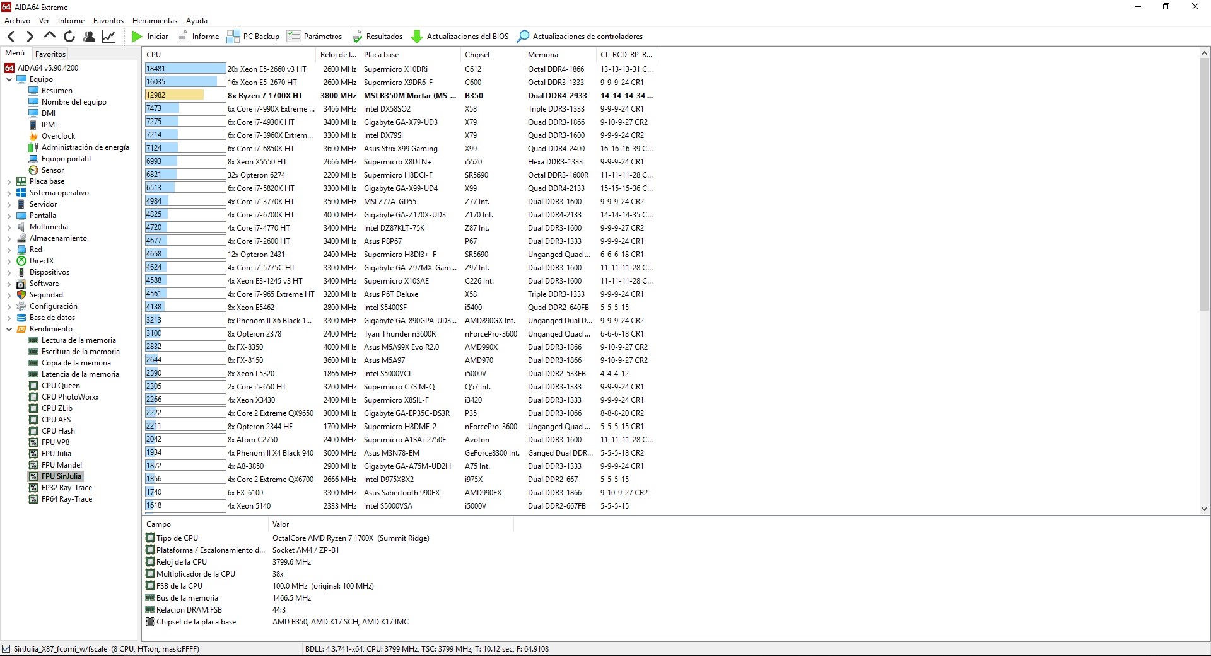This screenshot has width=1211, height=656.
Task: Click the Back navigation arrow
Action: pyautogui.click(x=11, y=37)
